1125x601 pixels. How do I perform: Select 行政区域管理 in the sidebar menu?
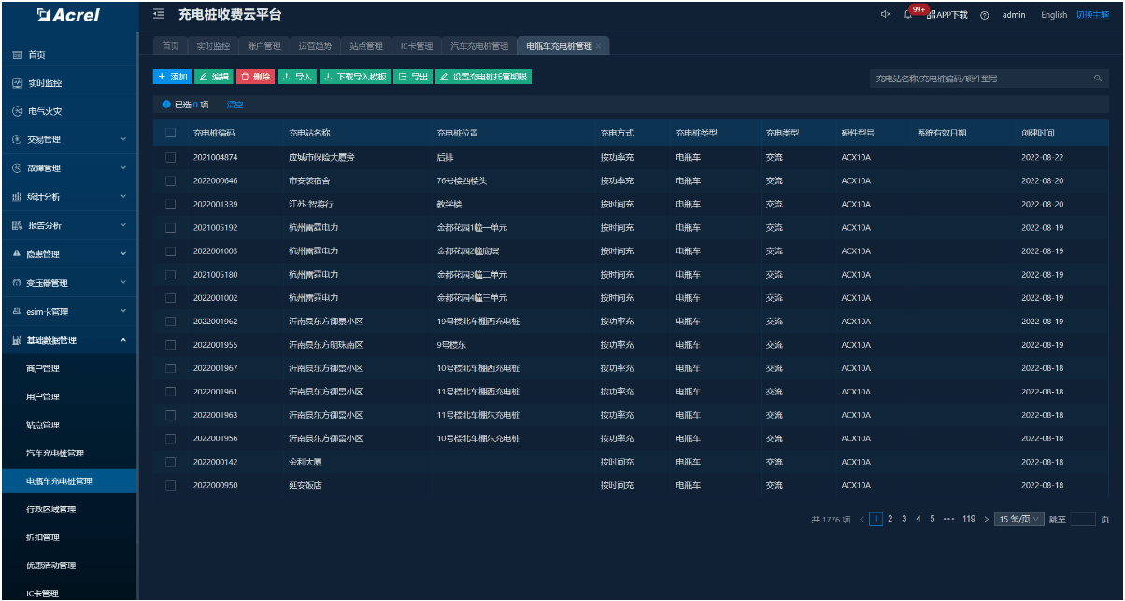pyautogui.click(x=51, y=509)
